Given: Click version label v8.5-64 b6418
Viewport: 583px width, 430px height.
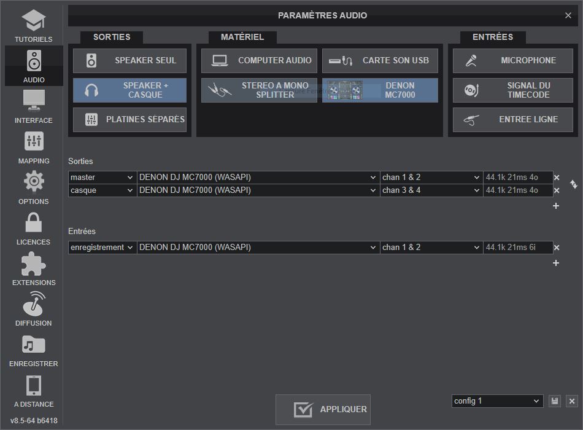Looking at the screenshot, I should [34, 421].
